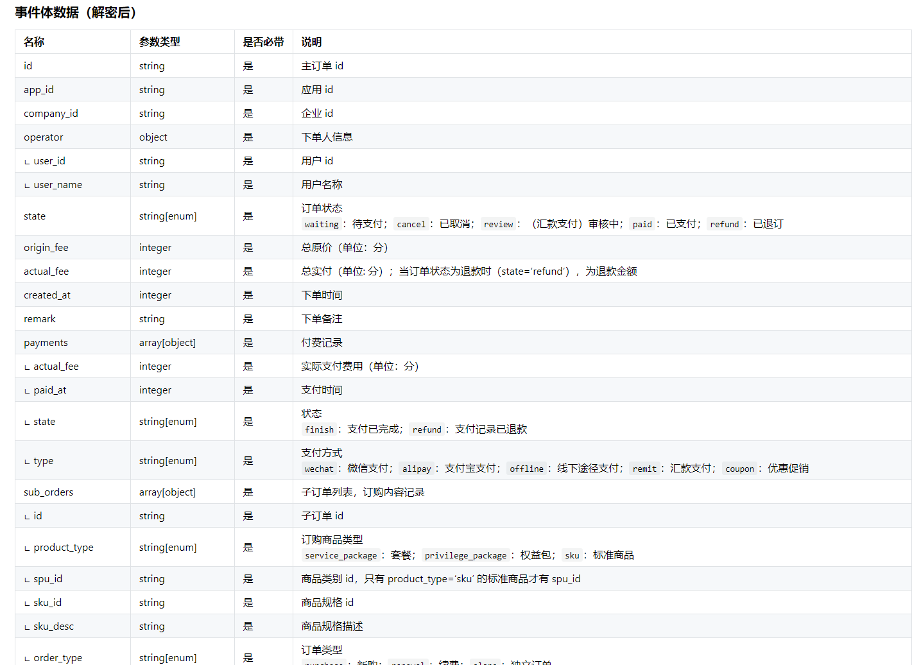This screenshot has width=921, height=665.
Task: Click the 名称 column header
Action: pos(34,42)
